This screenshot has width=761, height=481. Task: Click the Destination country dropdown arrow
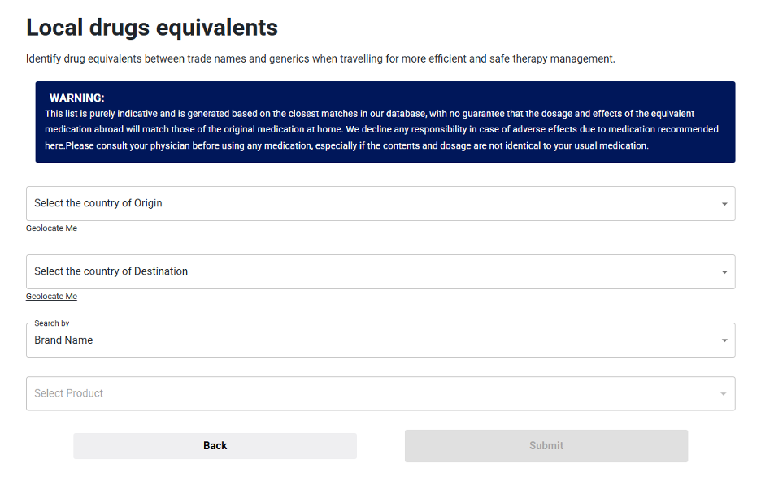tap(724, 272)
